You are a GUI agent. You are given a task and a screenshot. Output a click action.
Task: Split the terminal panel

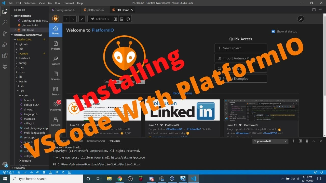300,141
